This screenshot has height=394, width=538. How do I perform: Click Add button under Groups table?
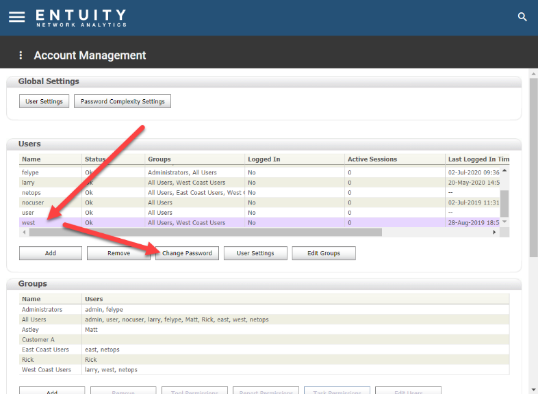[x=52, y=391]
